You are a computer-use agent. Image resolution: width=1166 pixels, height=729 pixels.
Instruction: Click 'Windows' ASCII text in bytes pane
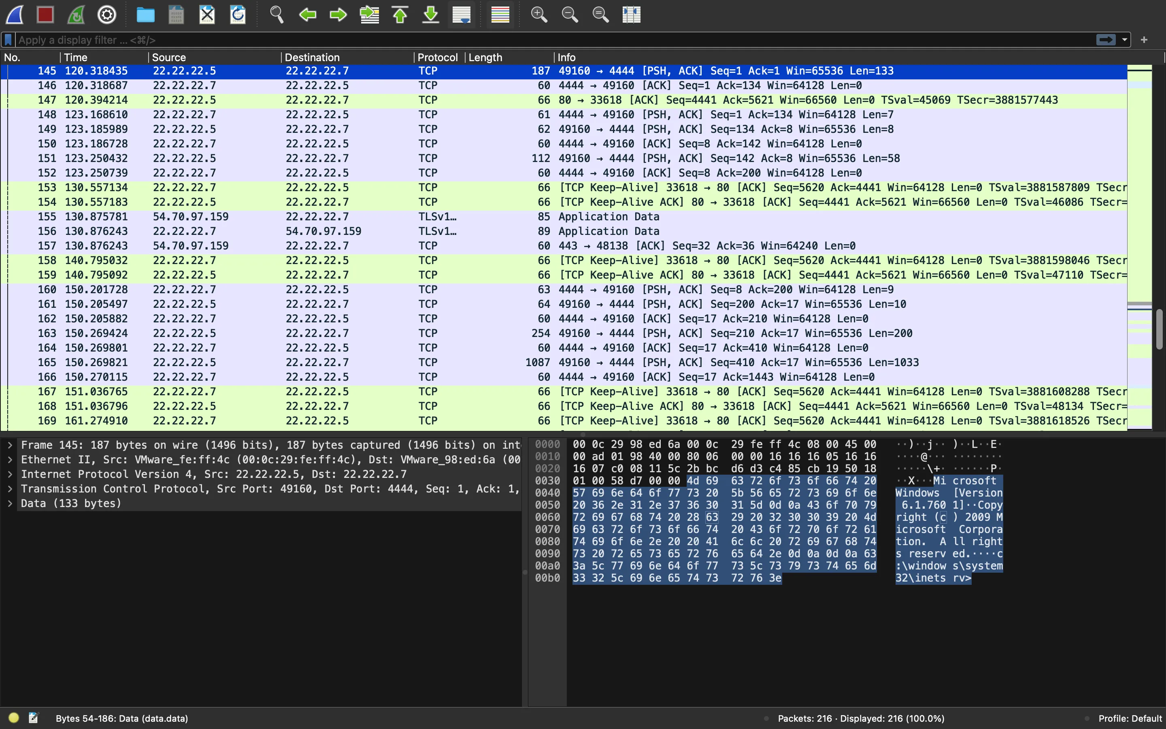(917, 493)
